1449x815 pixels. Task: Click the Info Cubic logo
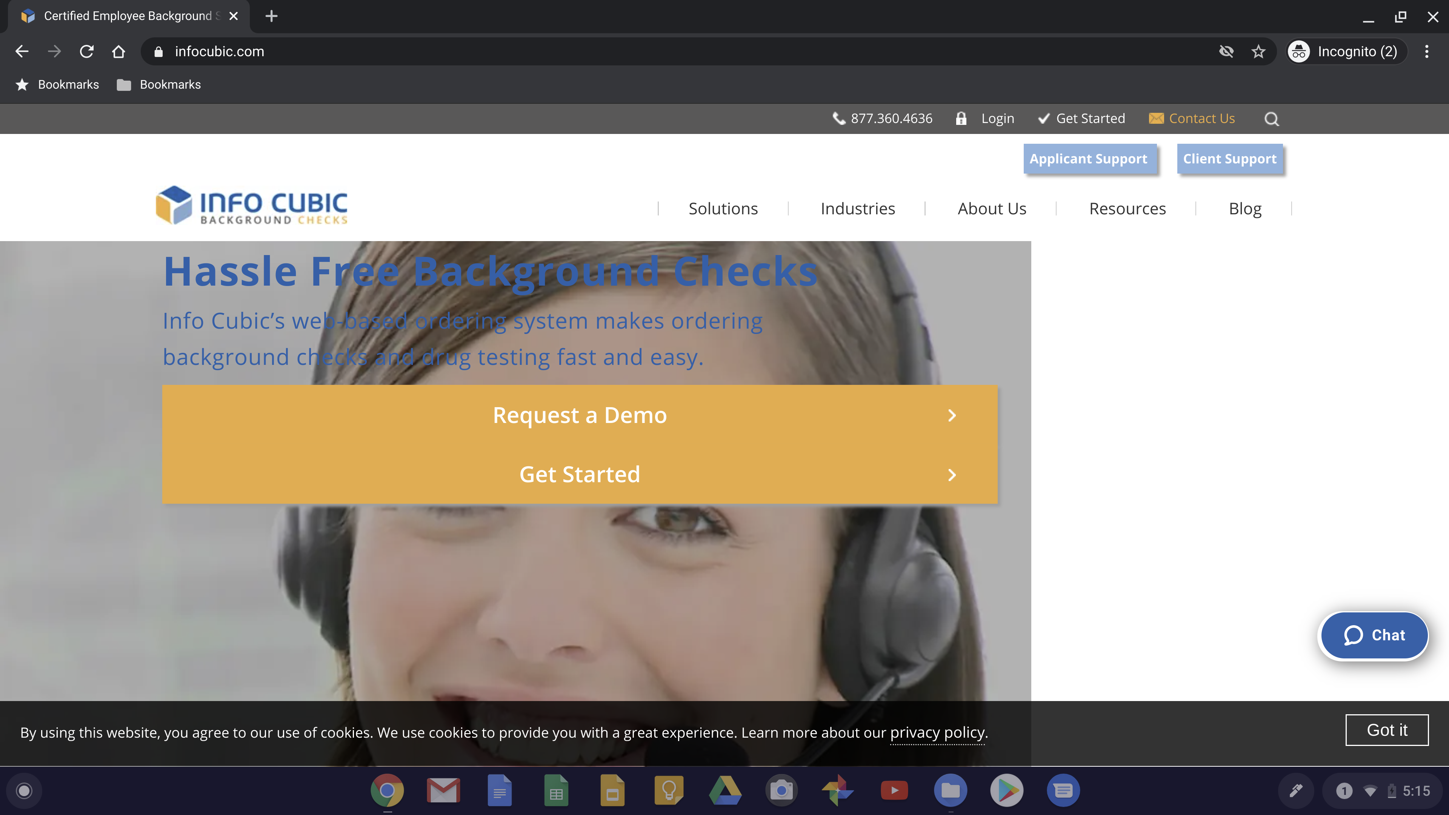(x=251, y=205)
